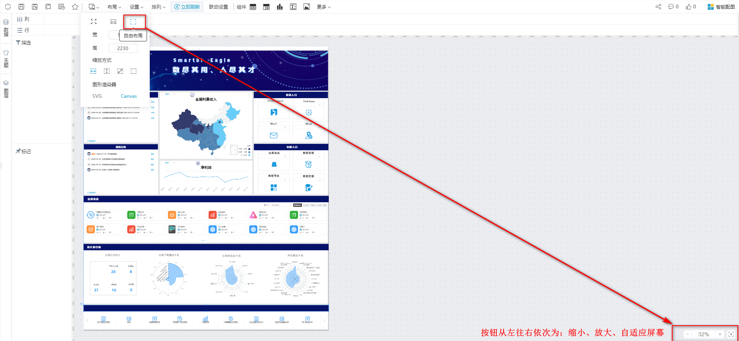The height and width of the screenshot is (341, 739).
Task: Click the fit-to-screen zoom icon
Action: click(731, 334)
